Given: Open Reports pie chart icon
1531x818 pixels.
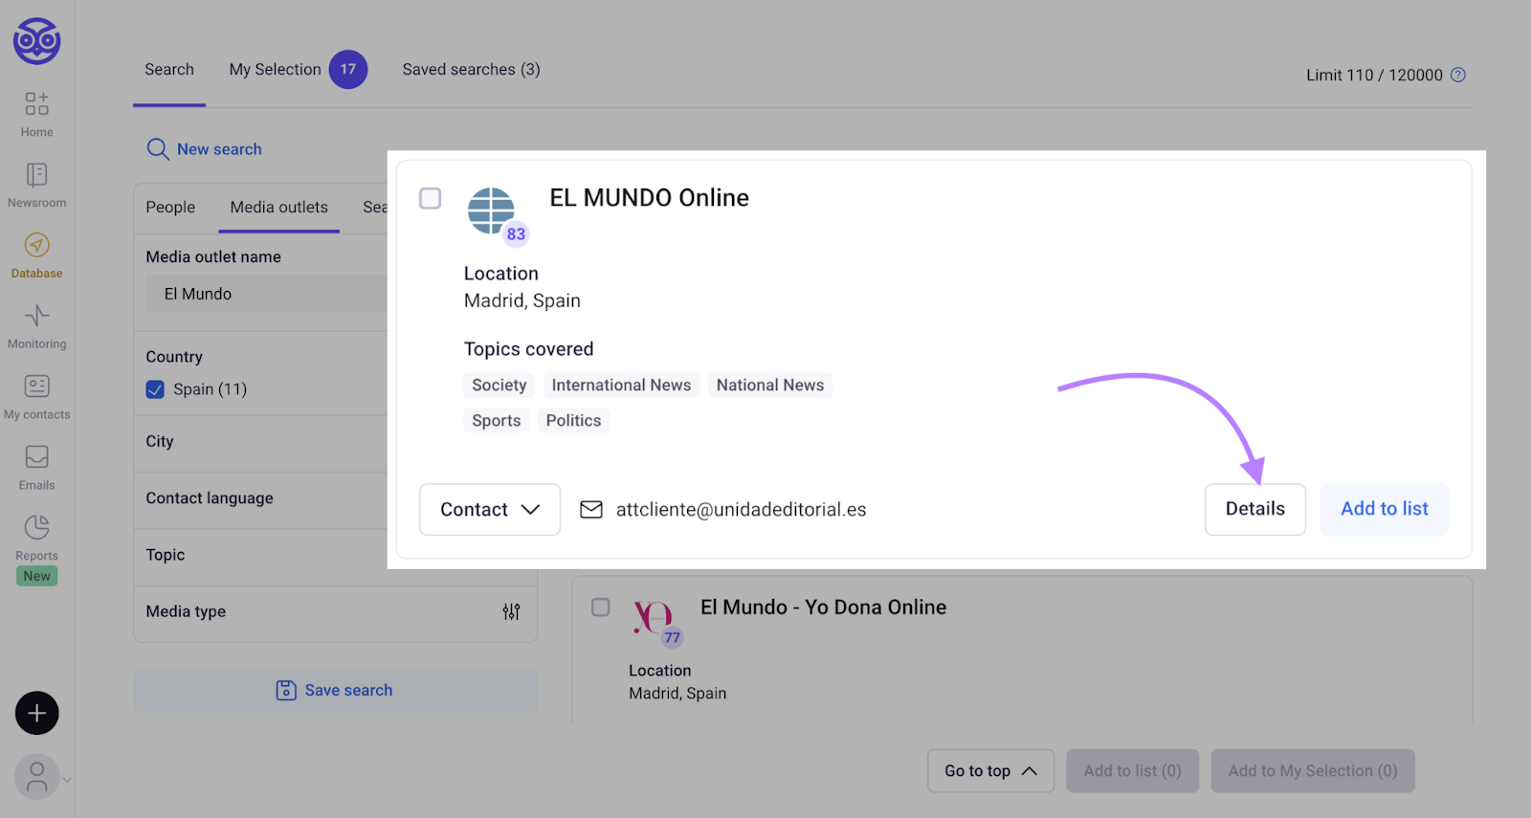Looking at the screenshot, I should [36, 528].
